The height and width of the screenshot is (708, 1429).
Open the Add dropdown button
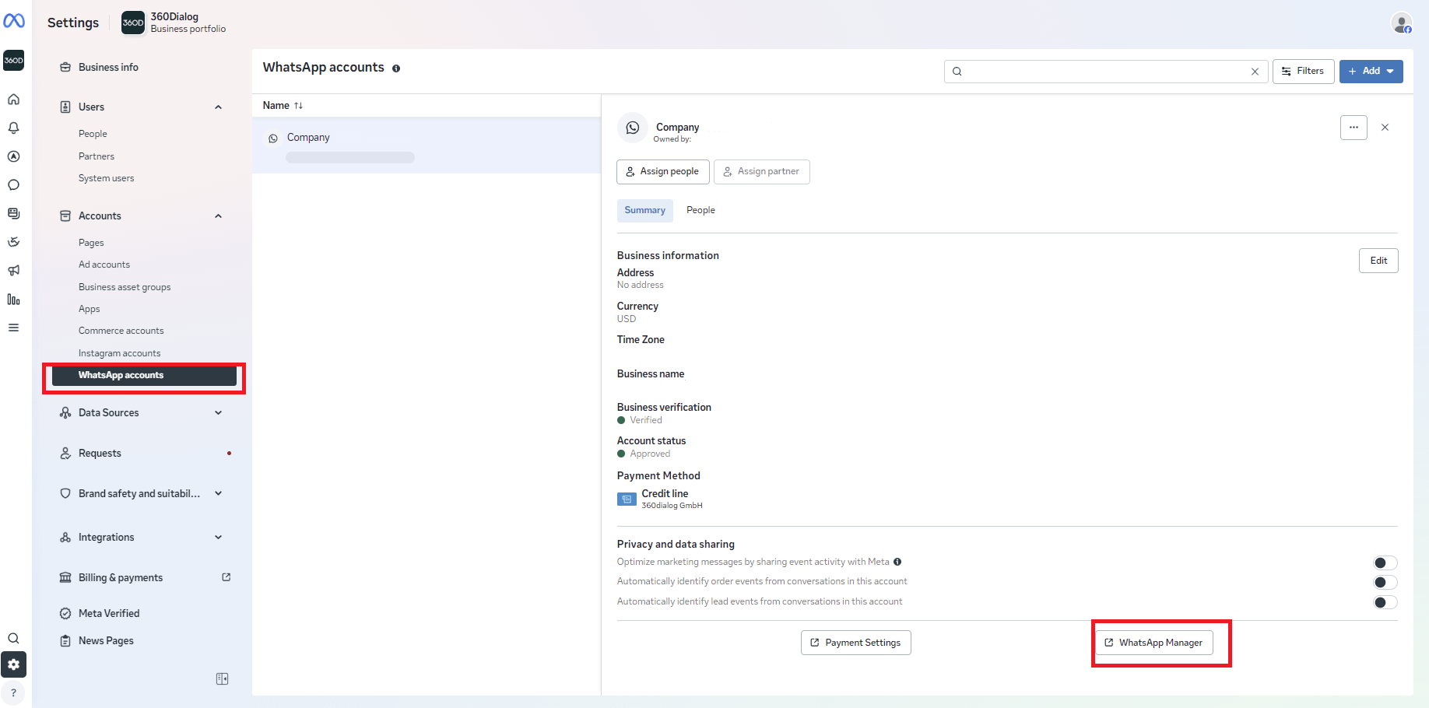tap(1371, 71)
